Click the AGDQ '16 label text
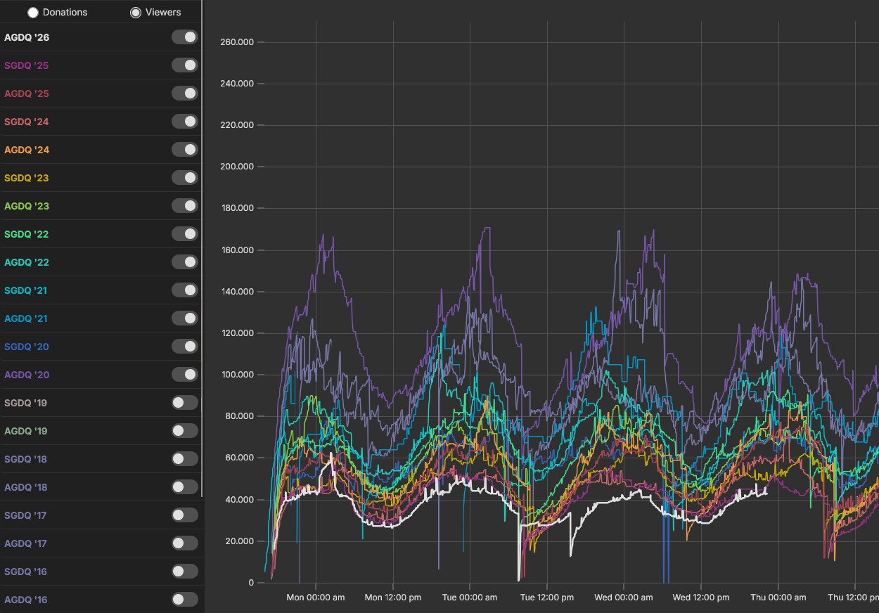The height and width of the screenshot is (613, 879). pos(26,600)
